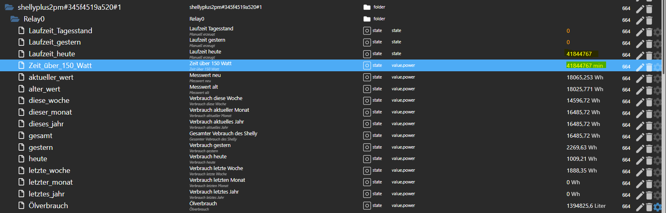This screenshot has width=666, height=213.
Task: Delete the Relay0 folder
Action: (x=649, y=21)
